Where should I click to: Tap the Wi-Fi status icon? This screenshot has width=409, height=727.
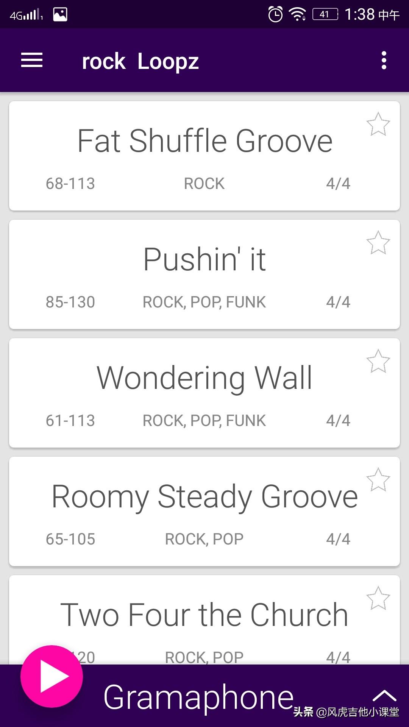(298, 14)
